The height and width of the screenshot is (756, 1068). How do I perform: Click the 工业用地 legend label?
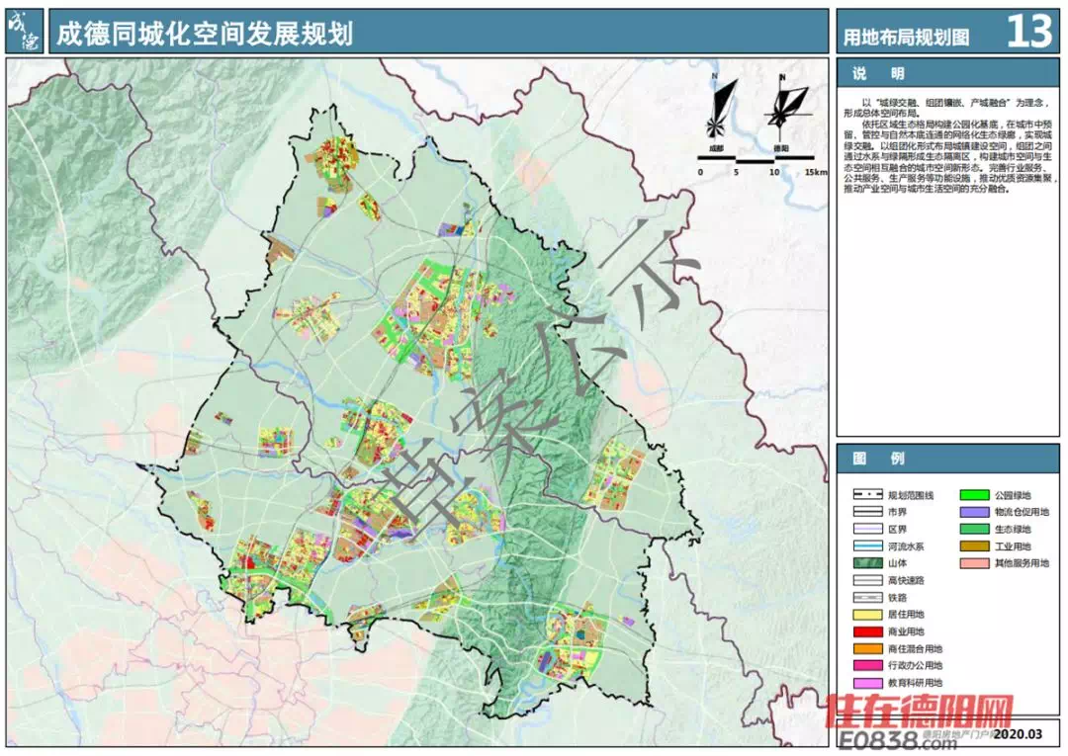pos(1013,546)
